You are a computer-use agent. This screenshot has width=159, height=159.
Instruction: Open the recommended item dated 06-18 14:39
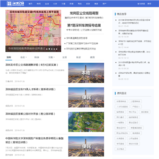click(x=133, y=32)
